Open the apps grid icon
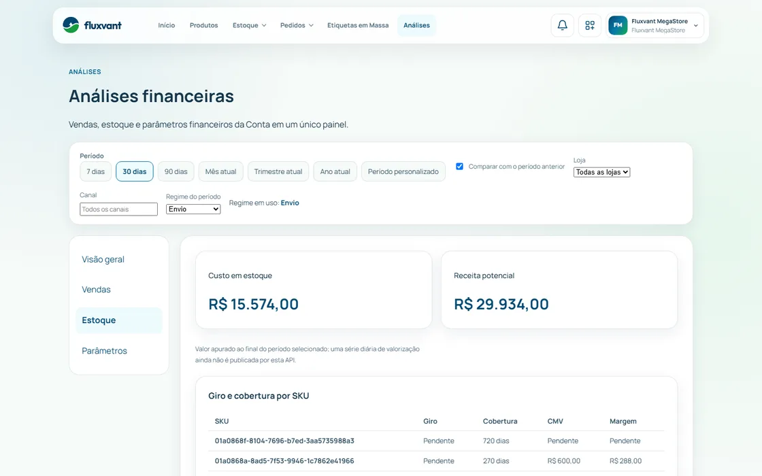Screen dimensions: 762x476 tap(590, 25)
